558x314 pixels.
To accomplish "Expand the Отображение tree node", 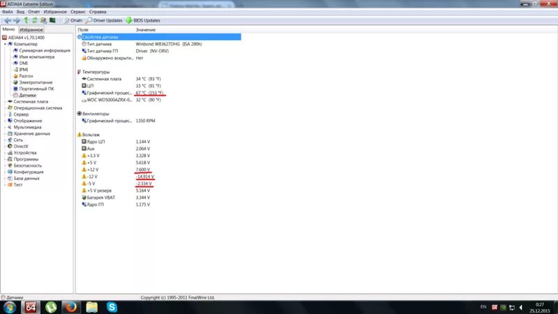I will click(6, 121).
